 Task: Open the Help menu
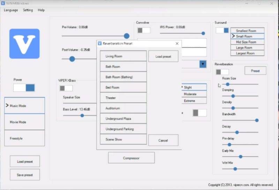(41, 10)
